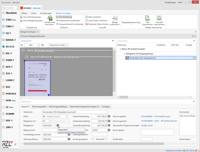Expand the Tatsächliche Größe dropdown

pos(67,45)
